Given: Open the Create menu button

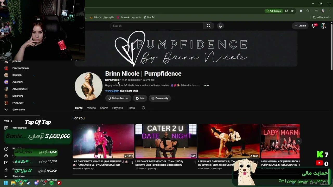Looking at the screenshot, I should [x=300, y=26].
